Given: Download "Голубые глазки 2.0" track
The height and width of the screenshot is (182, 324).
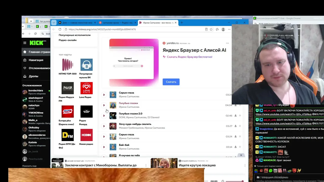Looking at the screenshot, I should click(235, 116).
